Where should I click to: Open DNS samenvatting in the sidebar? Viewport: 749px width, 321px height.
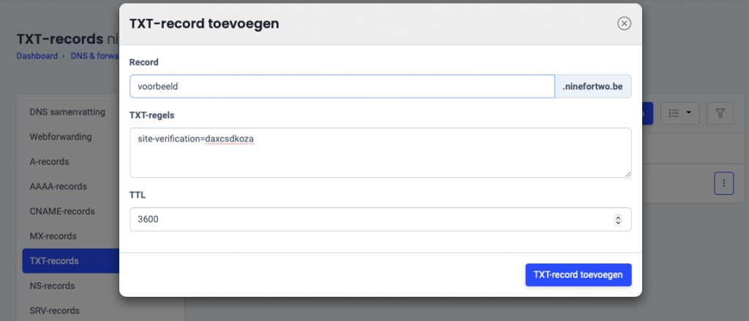coord(67,112)
